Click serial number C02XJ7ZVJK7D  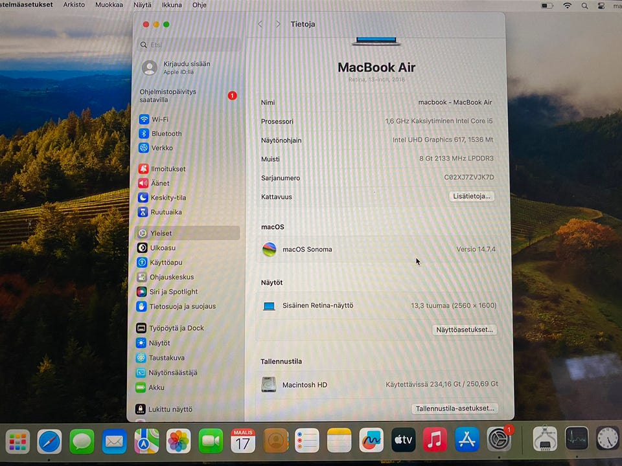click(x=469, y=177)
